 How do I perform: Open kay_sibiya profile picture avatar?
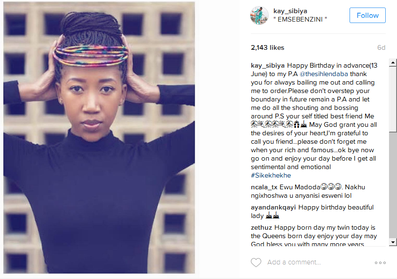pos(259,15)
